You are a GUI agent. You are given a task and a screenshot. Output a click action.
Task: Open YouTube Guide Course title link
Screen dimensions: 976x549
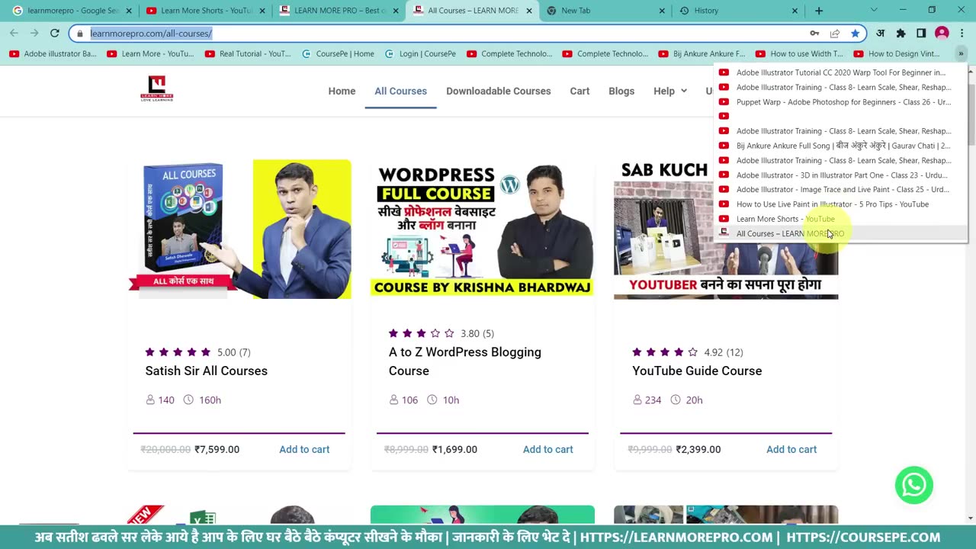click(x=697, y=371)
